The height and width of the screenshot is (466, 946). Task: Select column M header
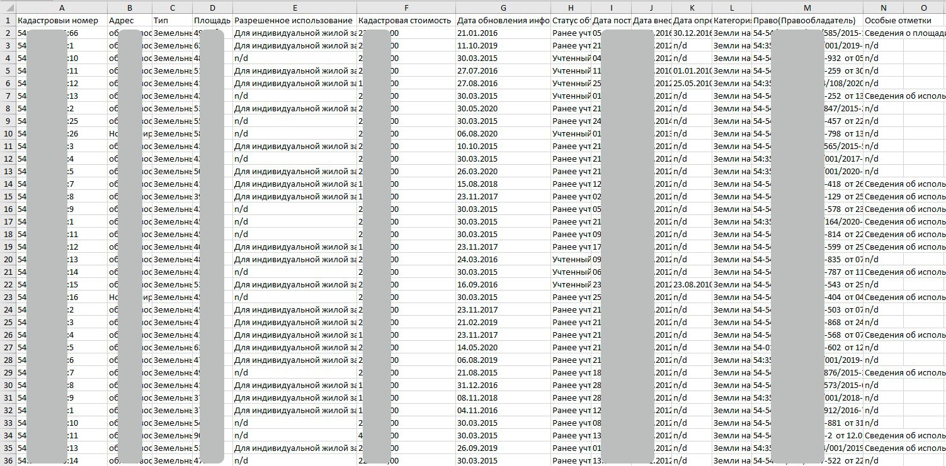tap(807, 7)
